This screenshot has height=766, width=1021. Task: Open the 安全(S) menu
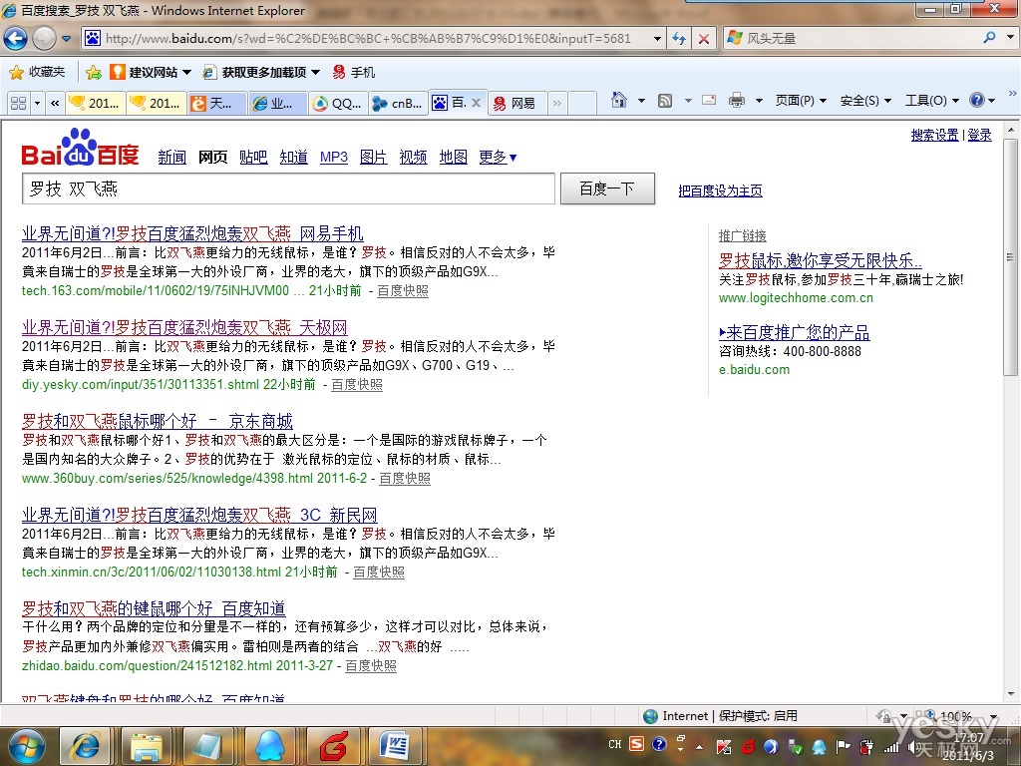click(865, 101)
